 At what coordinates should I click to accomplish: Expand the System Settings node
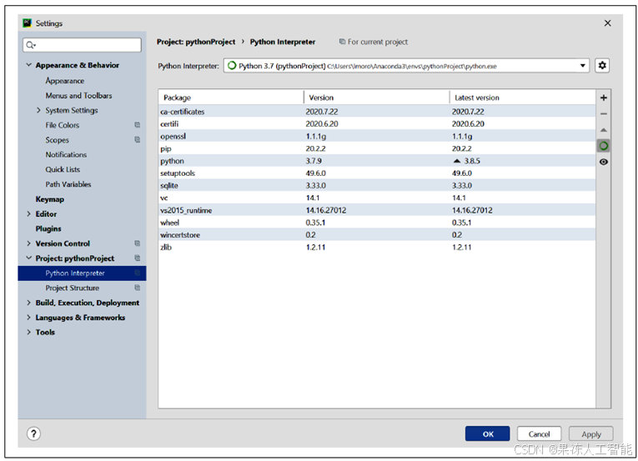[38, 110]
